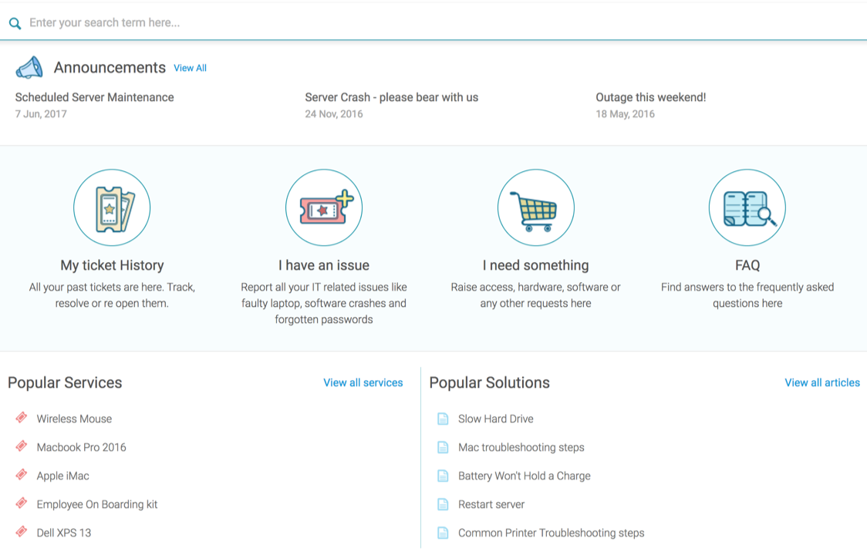The image size is (867, 559).
Task: Click the Announcements megaphone icon
Action: click(x=29, y=67)
